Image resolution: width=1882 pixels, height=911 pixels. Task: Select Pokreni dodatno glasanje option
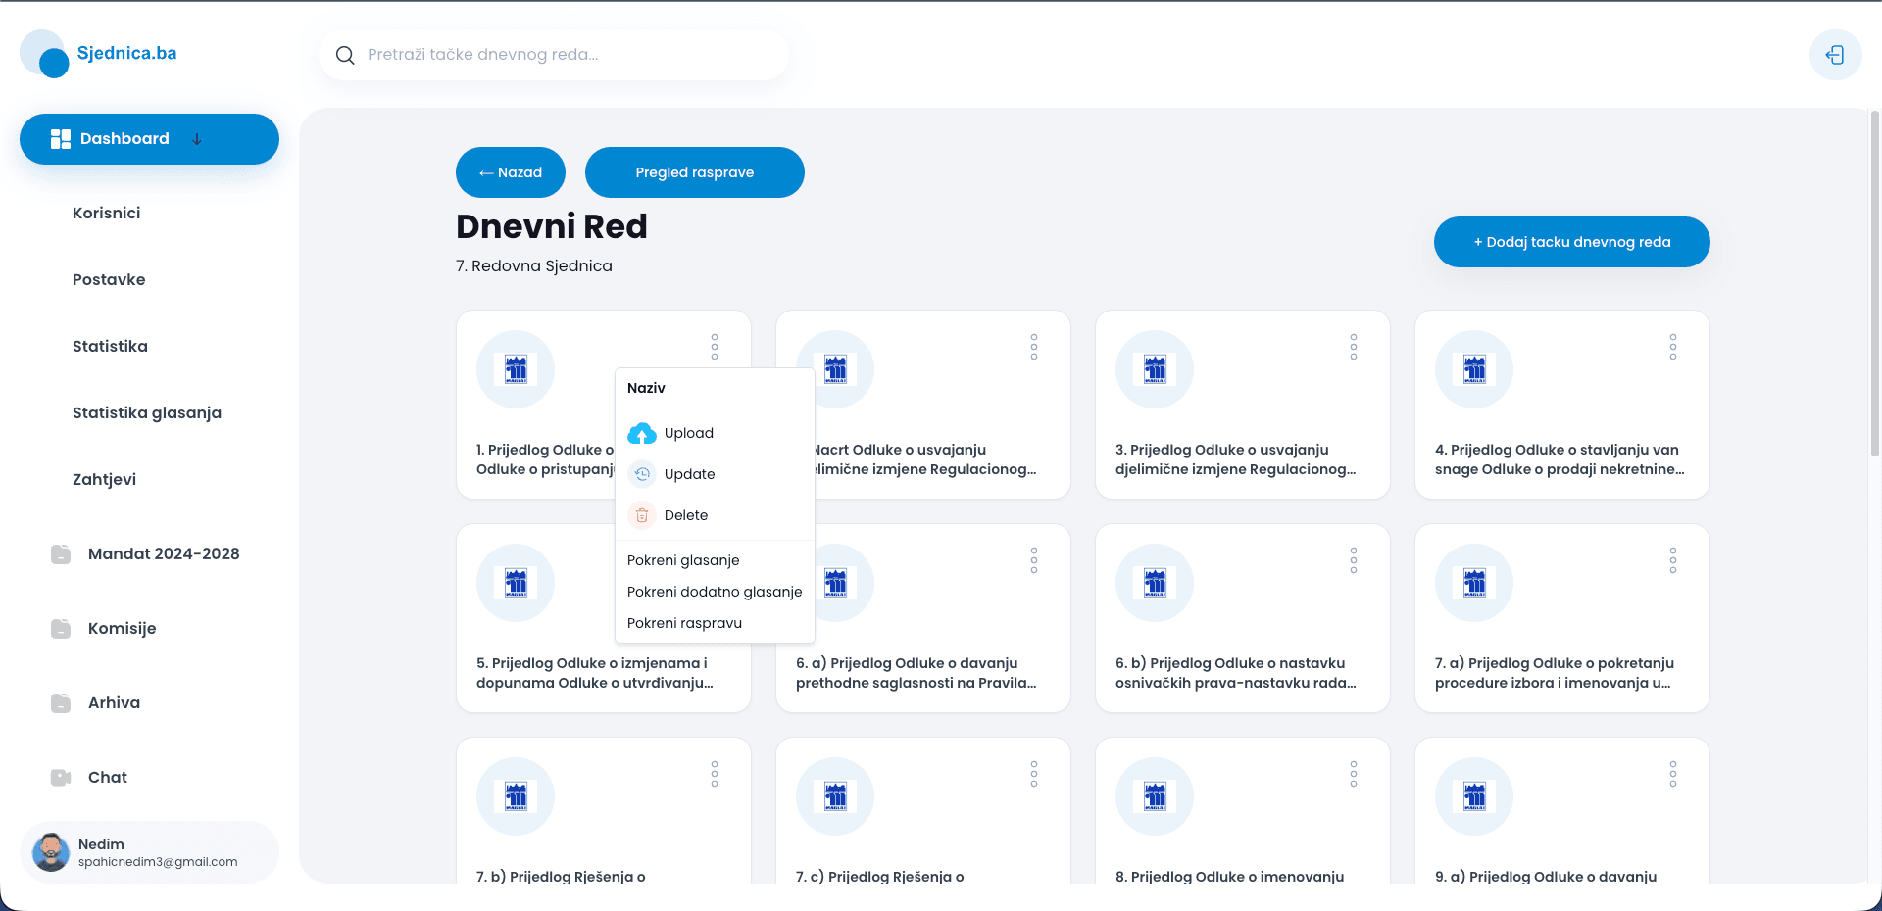715,592
